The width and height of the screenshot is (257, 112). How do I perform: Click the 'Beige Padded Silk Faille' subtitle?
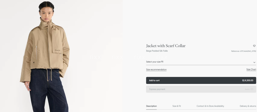pos(157,51)
